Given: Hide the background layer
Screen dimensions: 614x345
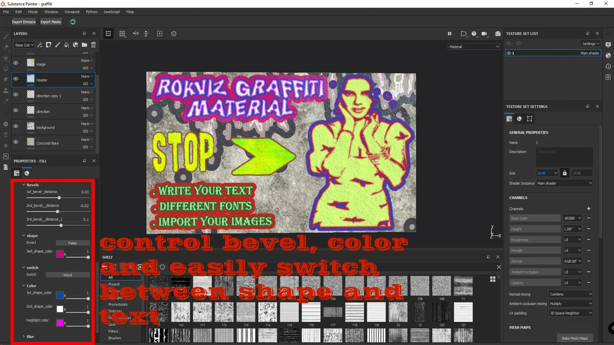Looking at the screenshot, I should [x=16, y=126].
